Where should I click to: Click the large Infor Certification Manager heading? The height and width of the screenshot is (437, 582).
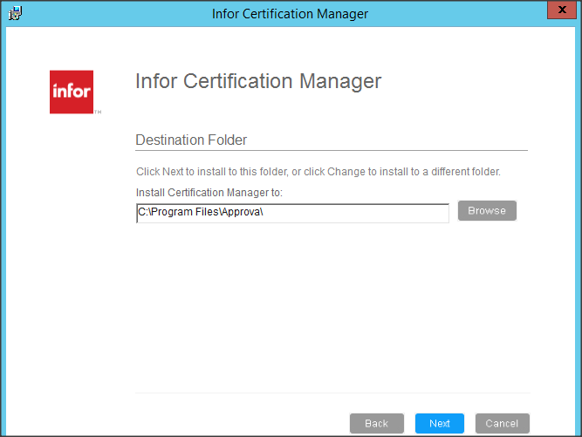click(x=258, y=82)
